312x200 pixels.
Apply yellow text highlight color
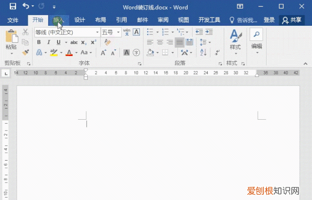pyautogui.click(x=54, y=53)
